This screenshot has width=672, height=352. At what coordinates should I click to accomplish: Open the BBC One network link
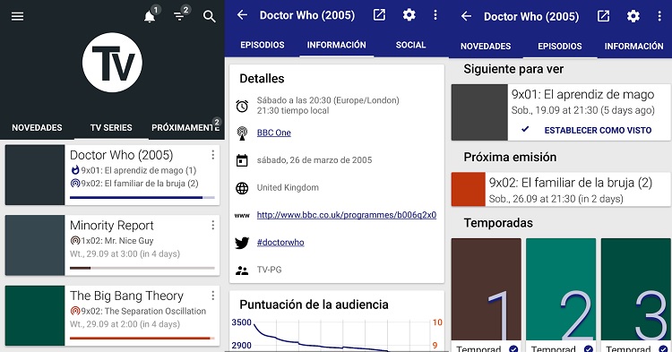[274, 133]
